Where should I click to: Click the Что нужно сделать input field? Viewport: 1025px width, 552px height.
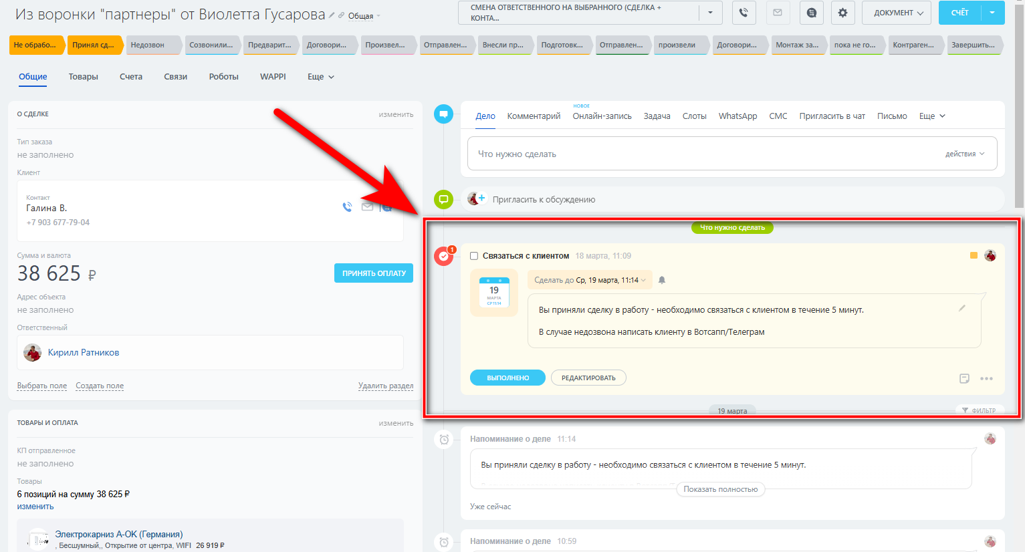coord(732,154)
